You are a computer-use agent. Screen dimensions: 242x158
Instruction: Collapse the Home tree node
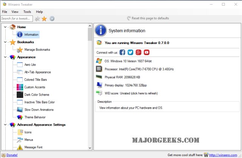pyautogui.click(x=5, y=27)
